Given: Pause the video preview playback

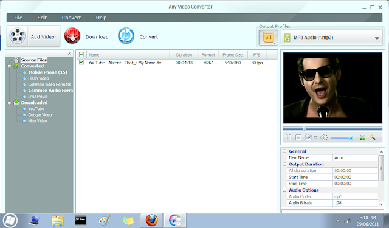Looking at the screenshot, I should (288, 137).
